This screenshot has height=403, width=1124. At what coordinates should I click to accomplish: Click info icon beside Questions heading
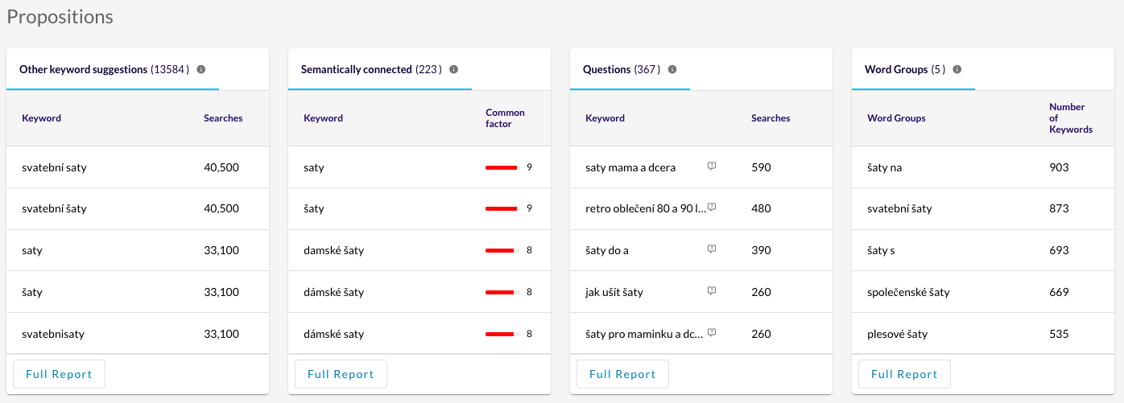pyautogui.click(x=672, y=70)
